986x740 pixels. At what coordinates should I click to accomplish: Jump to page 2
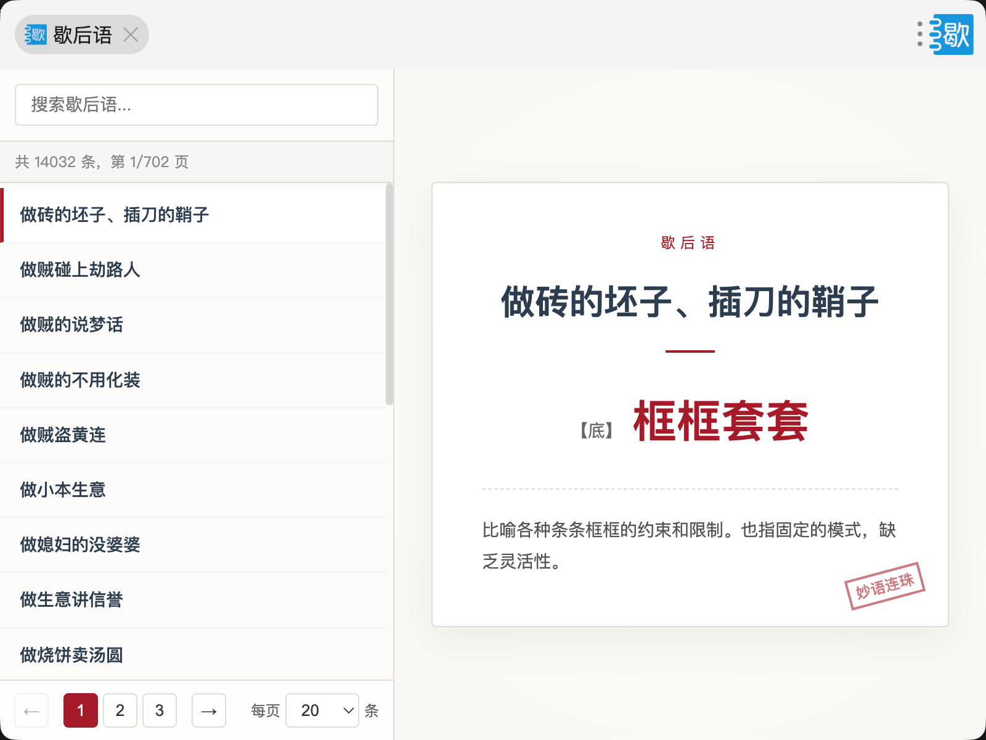point(120,710)
